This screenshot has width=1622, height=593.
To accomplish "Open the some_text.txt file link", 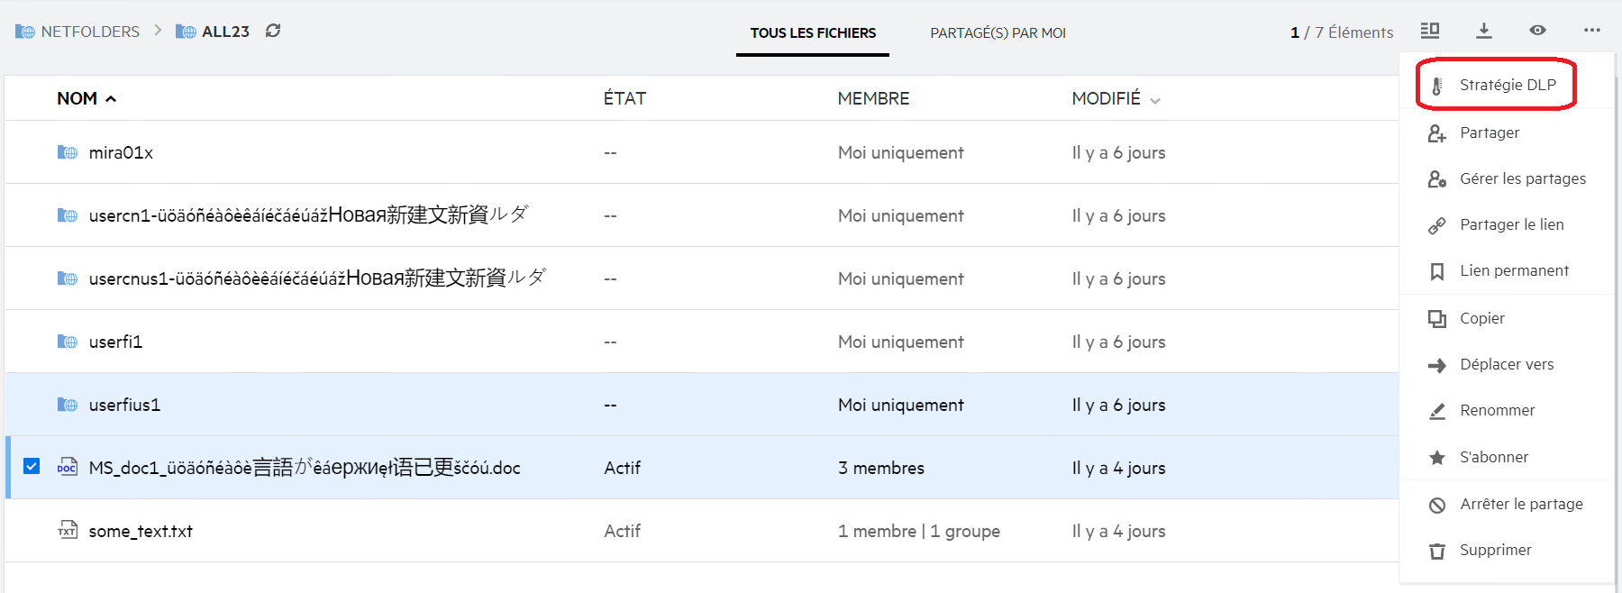I will coord(141,531).
